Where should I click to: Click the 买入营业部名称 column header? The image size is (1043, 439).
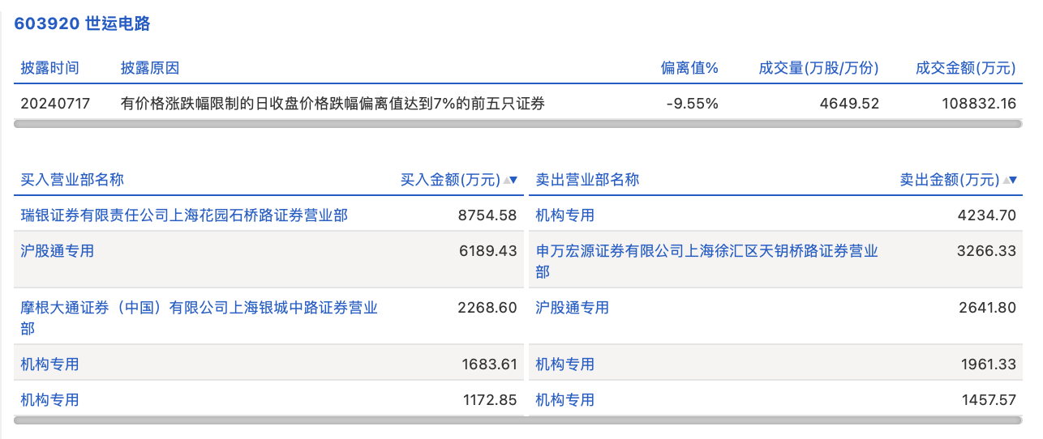point(72,180)
